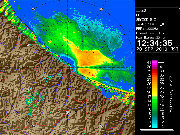Pick the purple 38 to 41 legend swatch
180x135 pixels.
click(x=155, y=67)
